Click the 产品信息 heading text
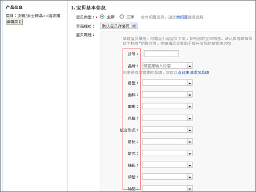The width and height of the screenshot is (256, 192). [x=14, y=7]
